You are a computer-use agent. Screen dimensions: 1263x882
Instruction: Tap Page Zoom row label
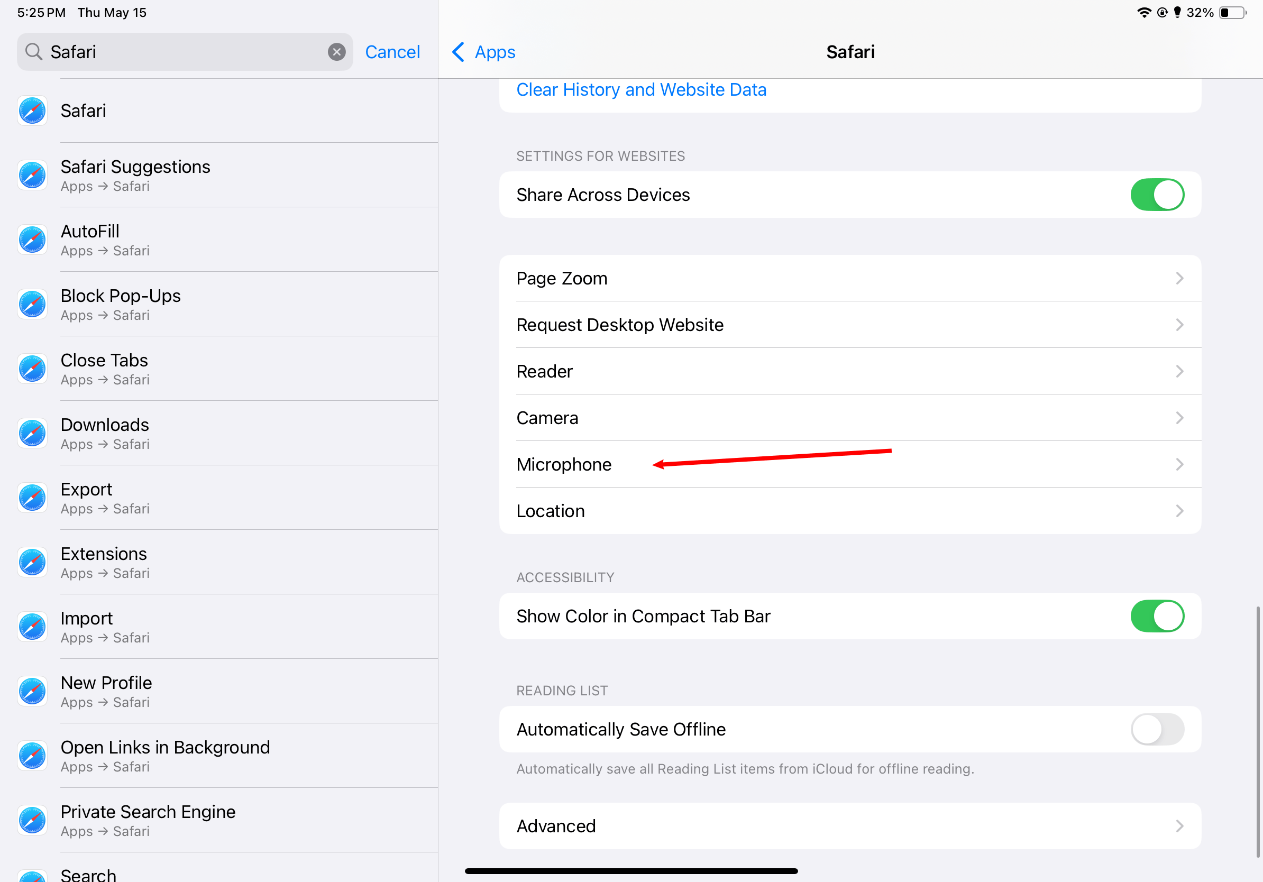(x=562, y=278)
